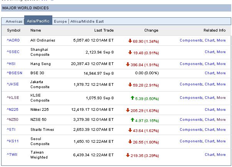The height and width of the screenshot is (167, 232).
Task: Click the red down arrow for Hang Seng
Action: (x=128, y=64)
